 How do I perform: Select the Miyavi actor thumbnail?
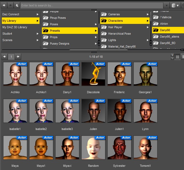[67, 147]
